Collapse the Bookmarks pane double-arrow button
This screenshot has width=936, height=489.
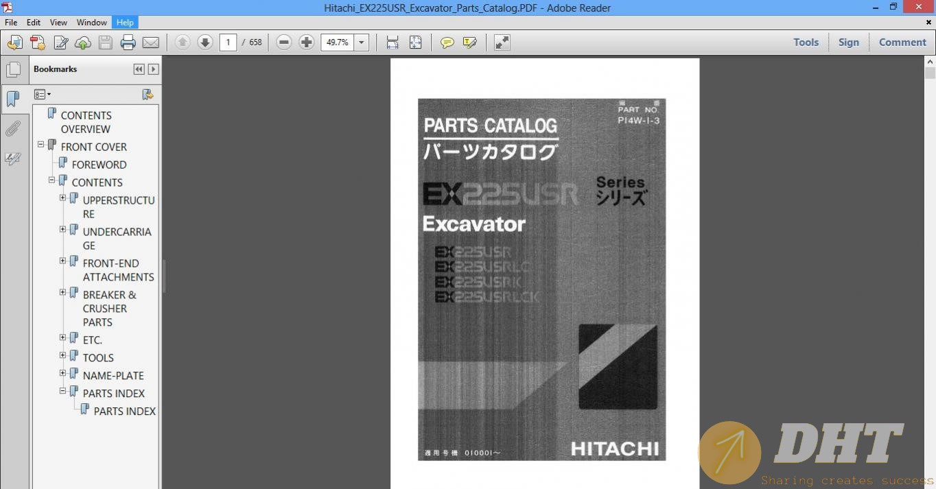[x=139, y=69]
